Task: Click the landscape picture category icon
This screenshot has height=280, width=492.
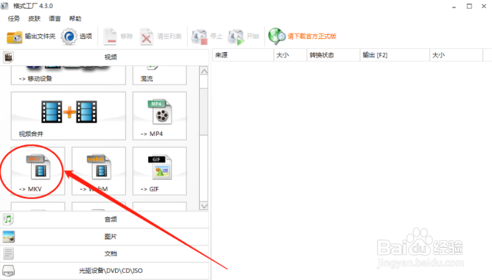Action: click(9, 237)
